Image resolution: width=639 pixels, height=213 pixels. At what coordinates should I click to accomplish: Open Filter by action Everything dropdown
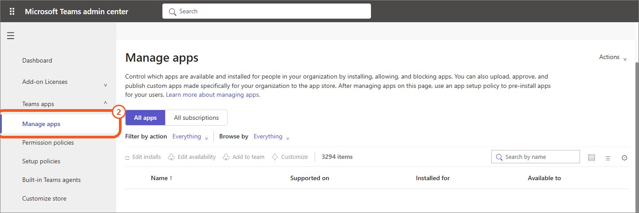[190, 137]
